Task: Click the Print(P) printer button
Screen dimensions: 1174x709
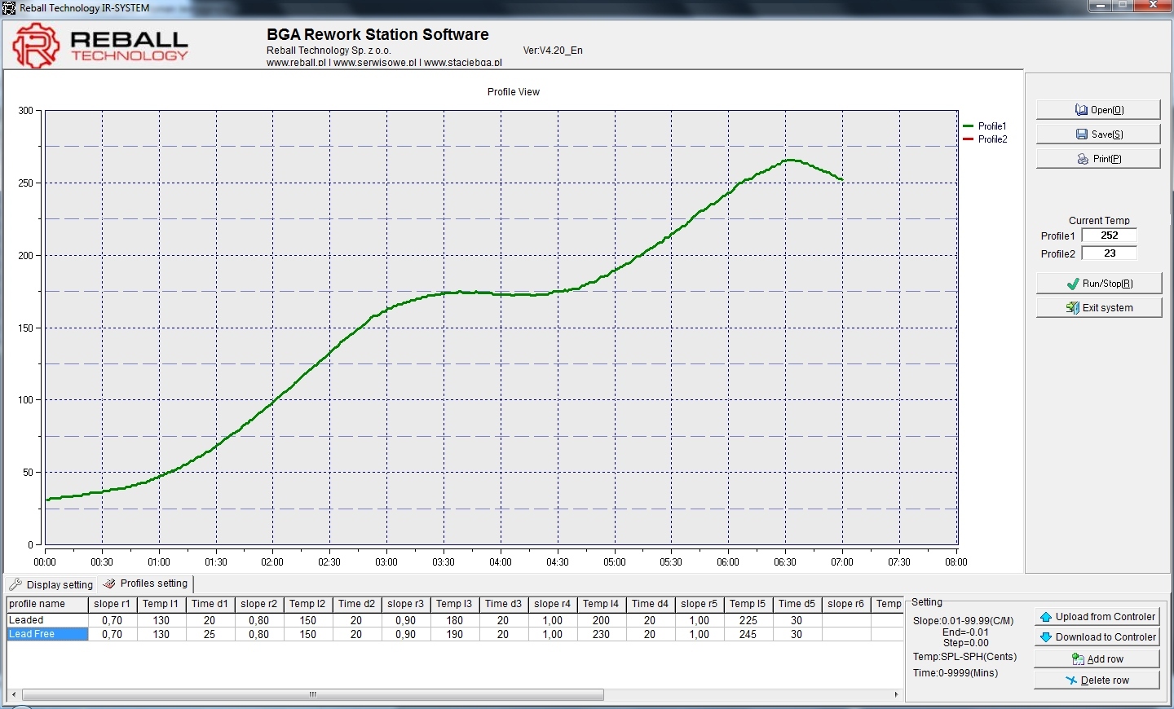Action: pos(1098,159)
